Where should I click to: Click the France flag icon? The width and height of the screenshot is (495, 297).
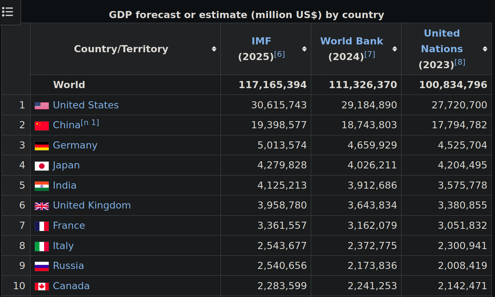coord(42,226)
